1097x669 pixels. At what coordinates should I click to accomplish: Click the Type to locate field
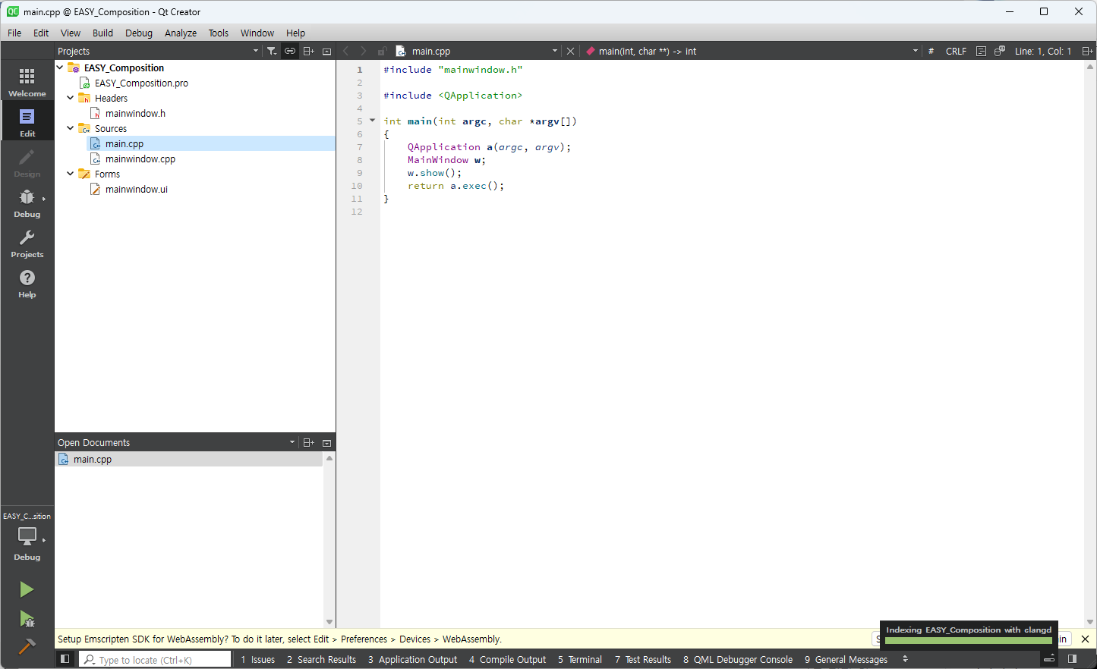(x=155, y=659)
